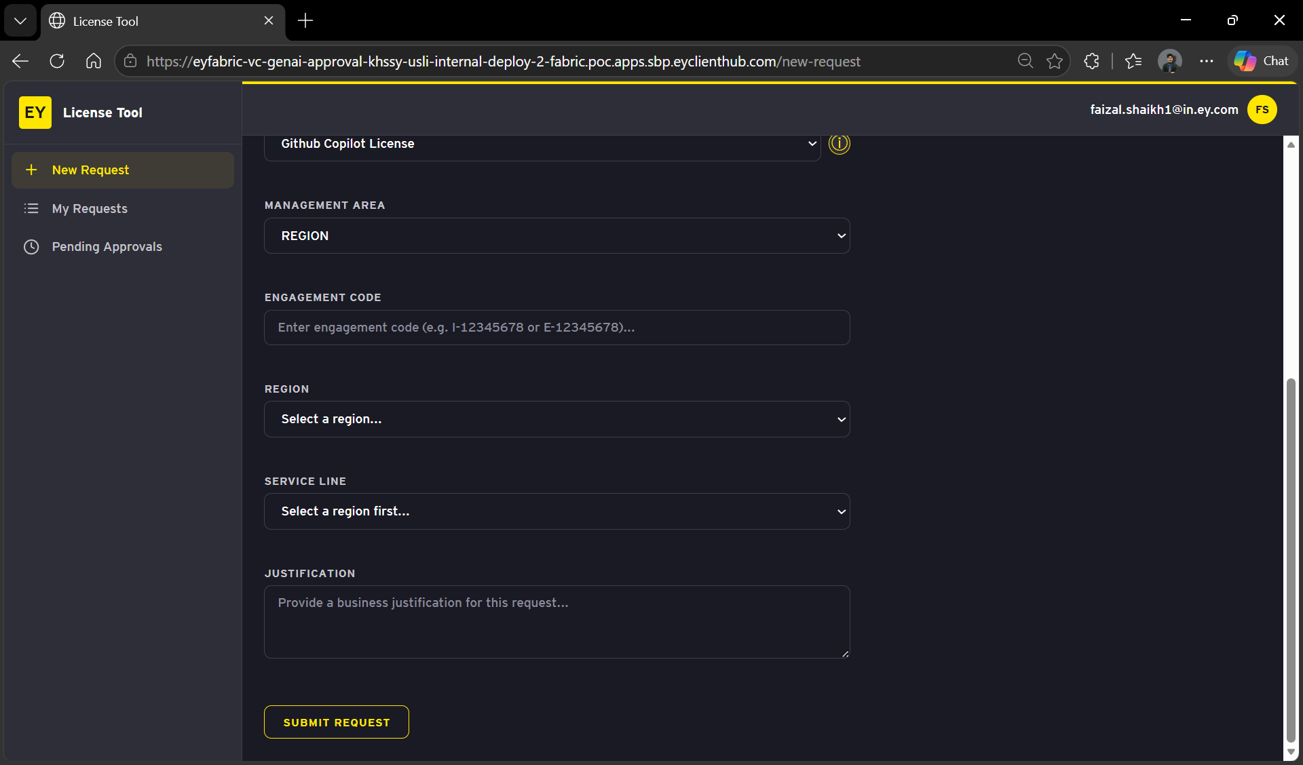
Task: Click the faizal.shaikh1@in.ey.com account email
Action: pyautogui.click(x=1165, y=110)
